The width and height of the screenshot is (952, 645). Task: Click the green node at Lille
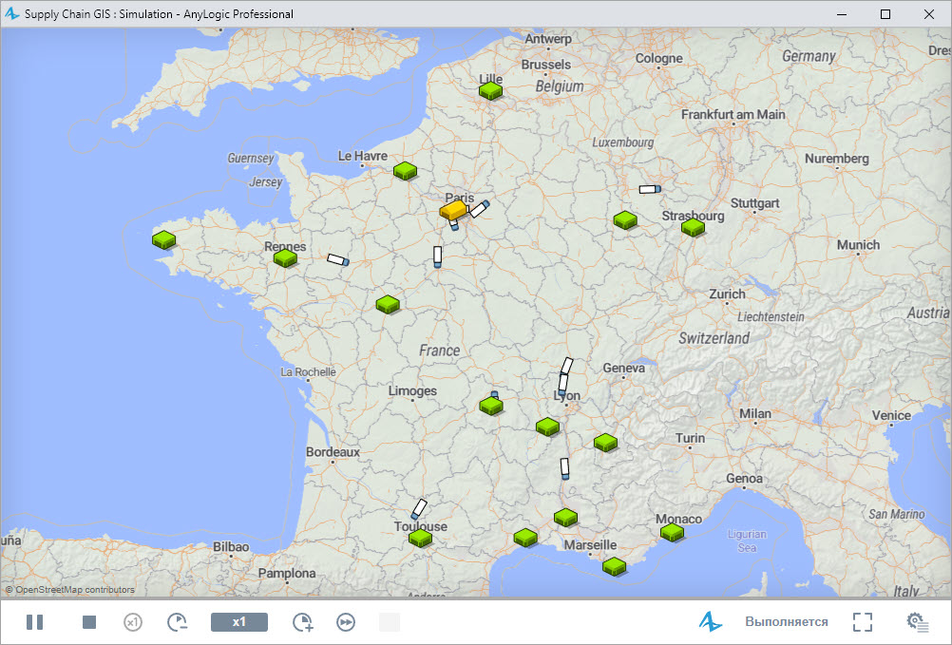tap(490, 91)
